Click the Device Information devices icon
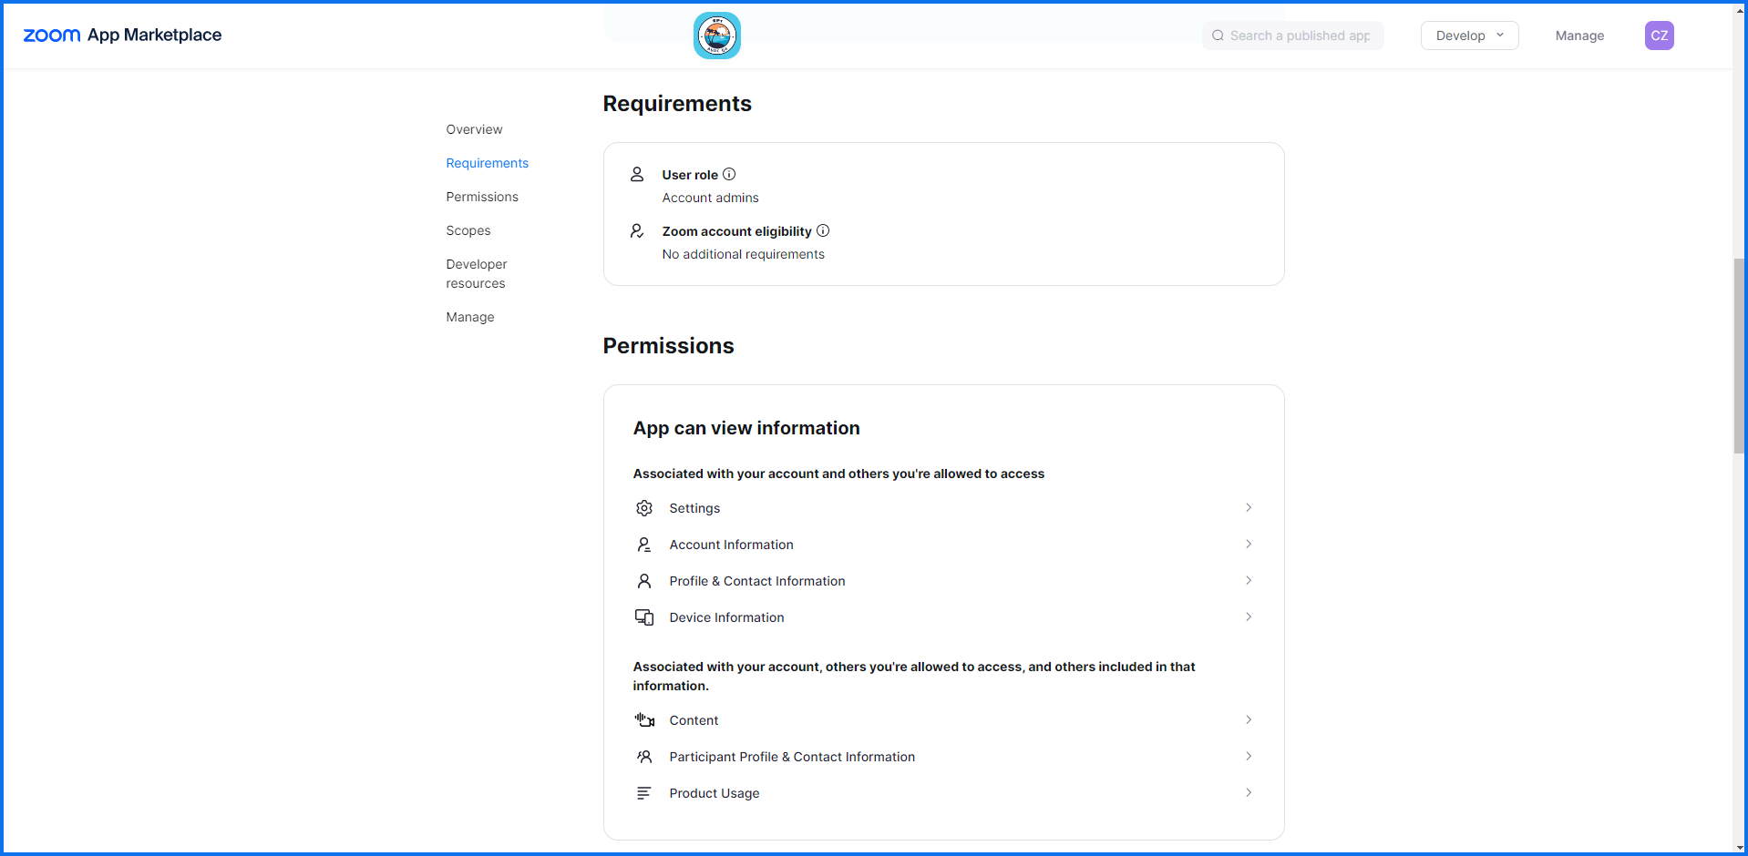 [x=644, y=617]
